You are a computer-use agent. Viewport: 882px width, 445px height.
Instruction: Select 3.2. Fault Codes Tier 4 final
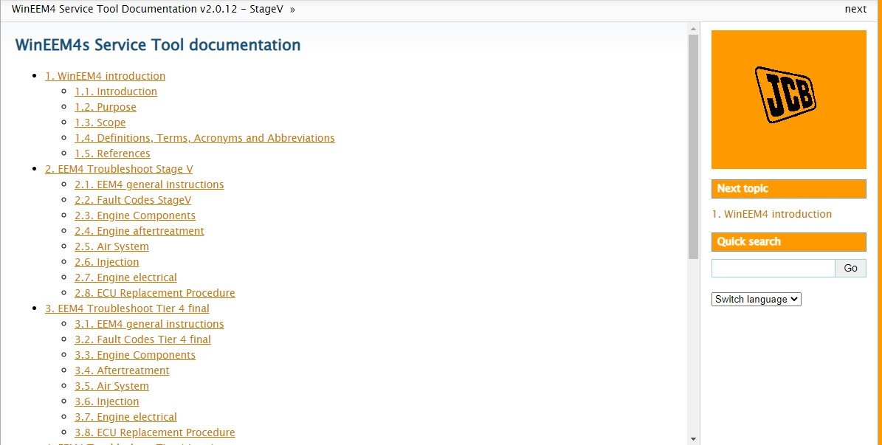(x=142, y=339)
